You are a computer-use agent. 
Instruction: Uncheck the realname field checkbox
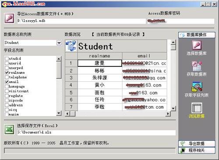click(x=7, y=73)
